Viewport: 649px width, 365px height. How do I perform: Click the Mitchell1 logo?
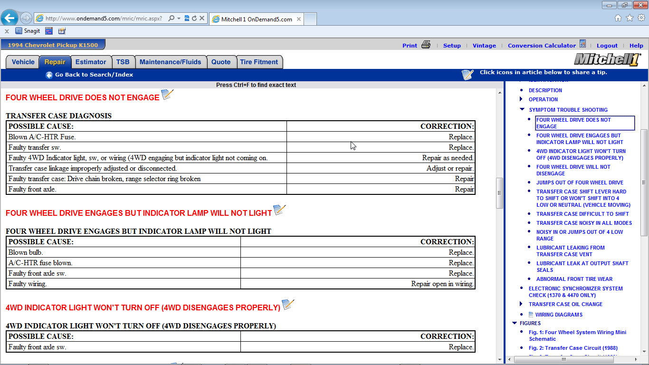point(607,59)
